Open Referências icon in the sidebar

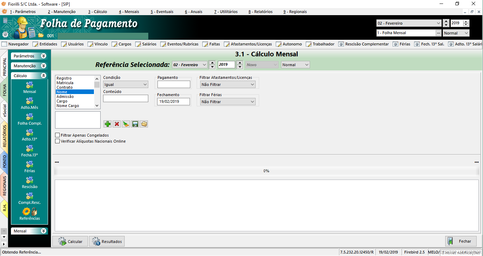coord(30,214)
